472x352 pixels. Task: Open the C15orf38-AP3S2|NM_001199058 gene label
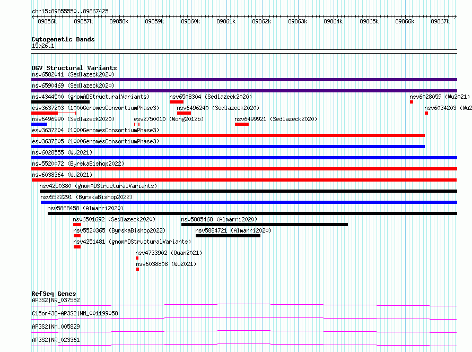(x=75, y=313)
